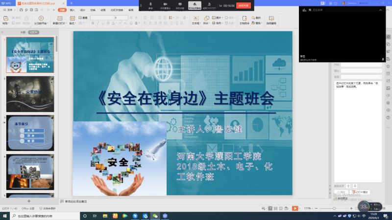Image resolution: width=392 pixels, height=220 pixels.
Task: Click the participants icon in the meeting toolbar
Action: click(x=209, y=4)
